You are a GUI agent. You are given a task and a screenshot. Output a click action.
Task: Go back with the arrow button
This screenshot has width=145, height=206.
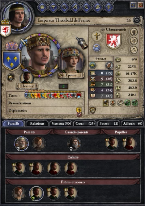click(x=133, y=5)
